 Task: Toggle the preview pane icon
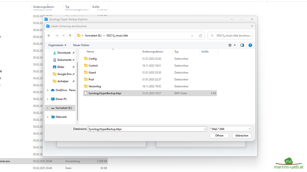pyautogui.click(x=242, y=45)
